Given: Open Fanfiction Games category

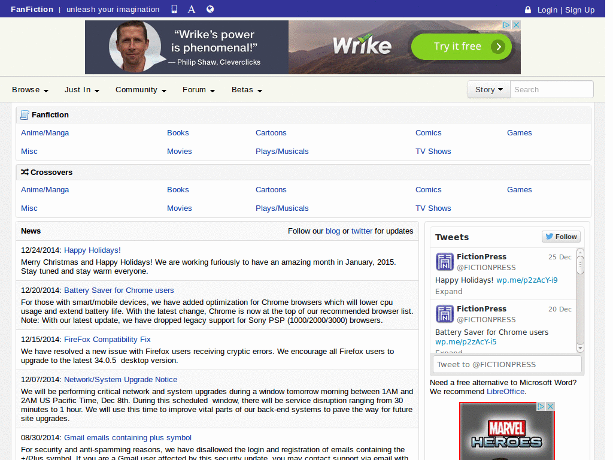Looking at the screenshot, I should pyautogui.click(x=519, y=132).
